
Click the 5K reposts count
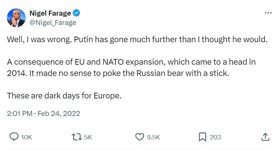pos(88,137)
